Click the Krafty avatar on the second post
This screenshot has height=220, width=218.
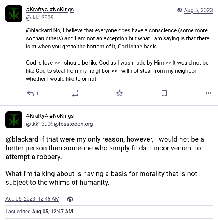coord(14,120)
